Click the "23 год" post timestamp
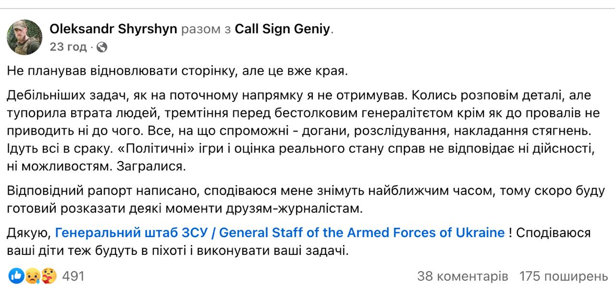Image resolution: width=615 pixels, height=286 pixels. click(x=68, y=47)
